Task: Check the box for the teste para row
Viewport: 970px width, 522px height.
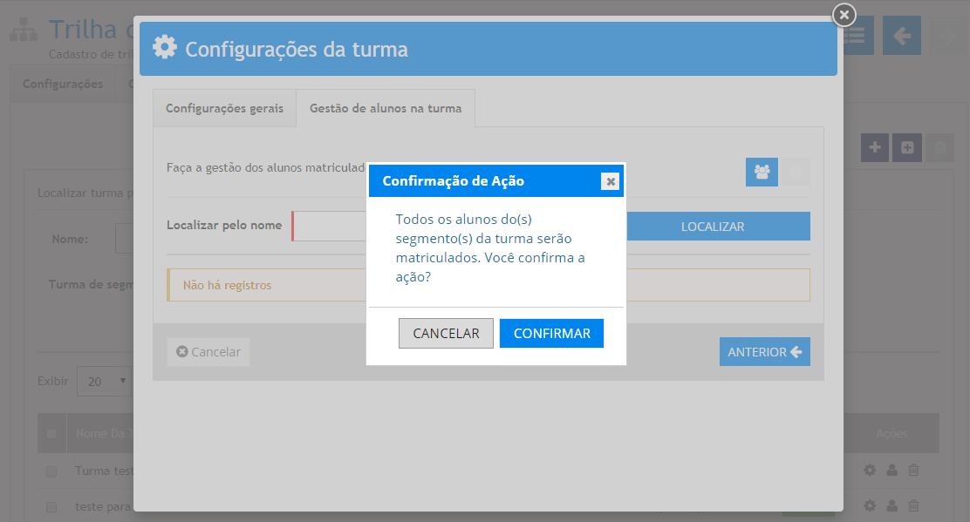Action: pos(51,506)
